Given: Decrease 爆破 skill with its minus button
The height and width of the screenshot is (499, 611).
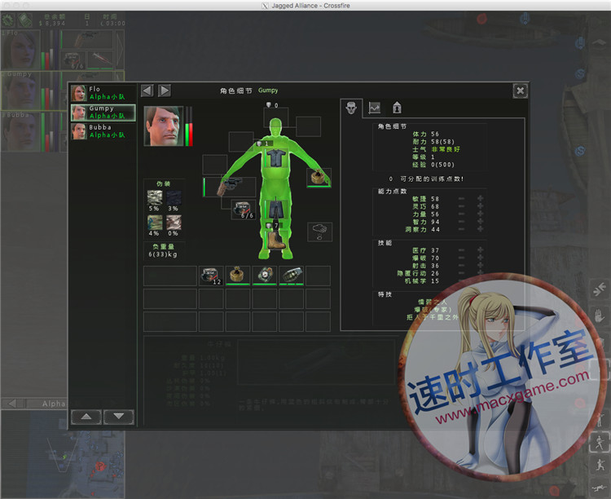Looking at the screenshot, I should [461, 258].
